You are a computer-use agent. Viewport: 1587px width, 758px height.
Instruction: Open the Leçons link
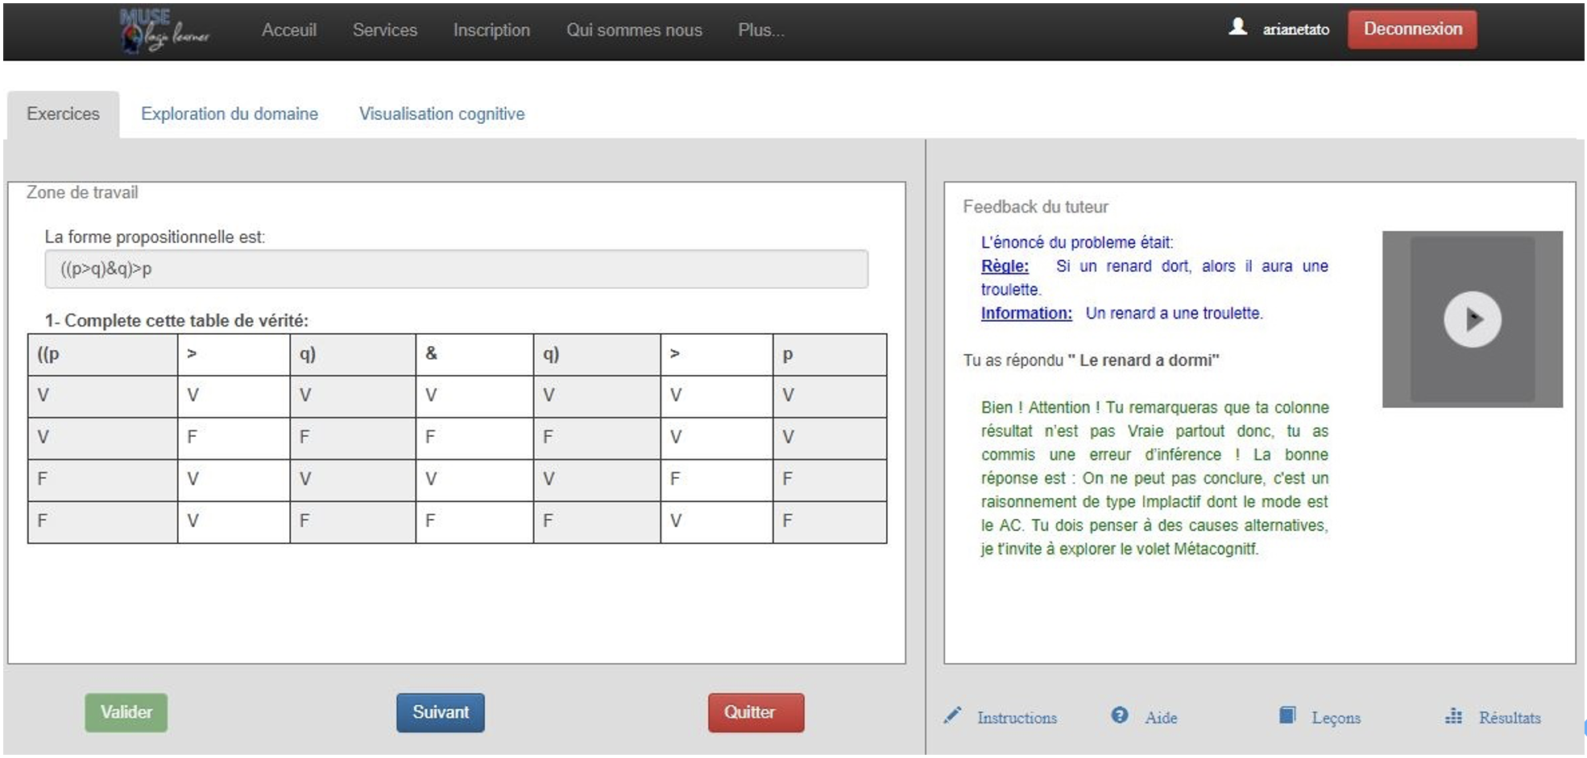(1336, 718)
